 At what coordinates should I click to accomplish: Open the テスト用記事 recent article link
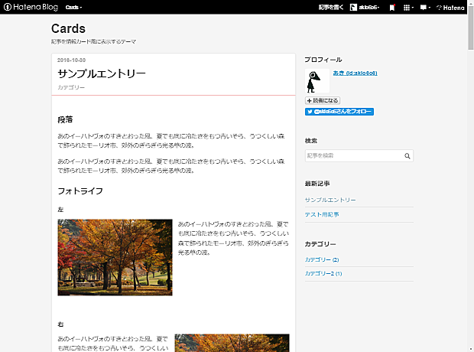[322, 214]
